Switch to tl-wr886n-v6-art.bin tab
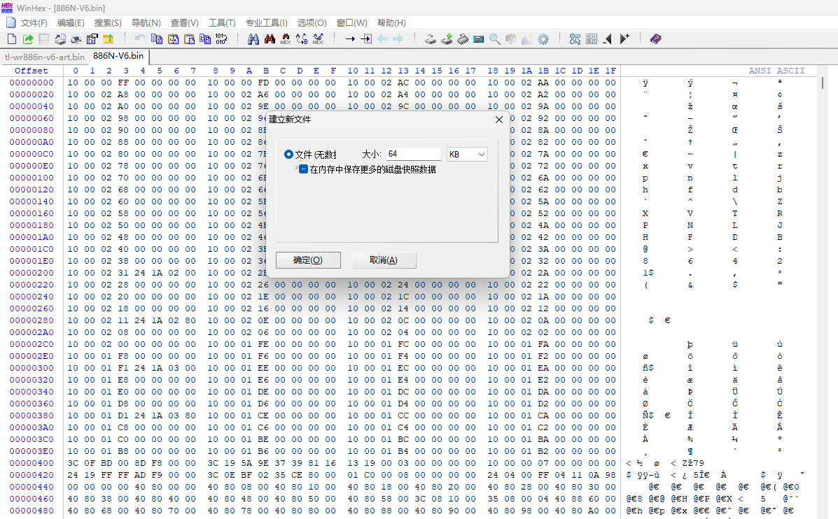Image resolution: width=838 pixels, height=519 pixels. (x=45, y=57)
